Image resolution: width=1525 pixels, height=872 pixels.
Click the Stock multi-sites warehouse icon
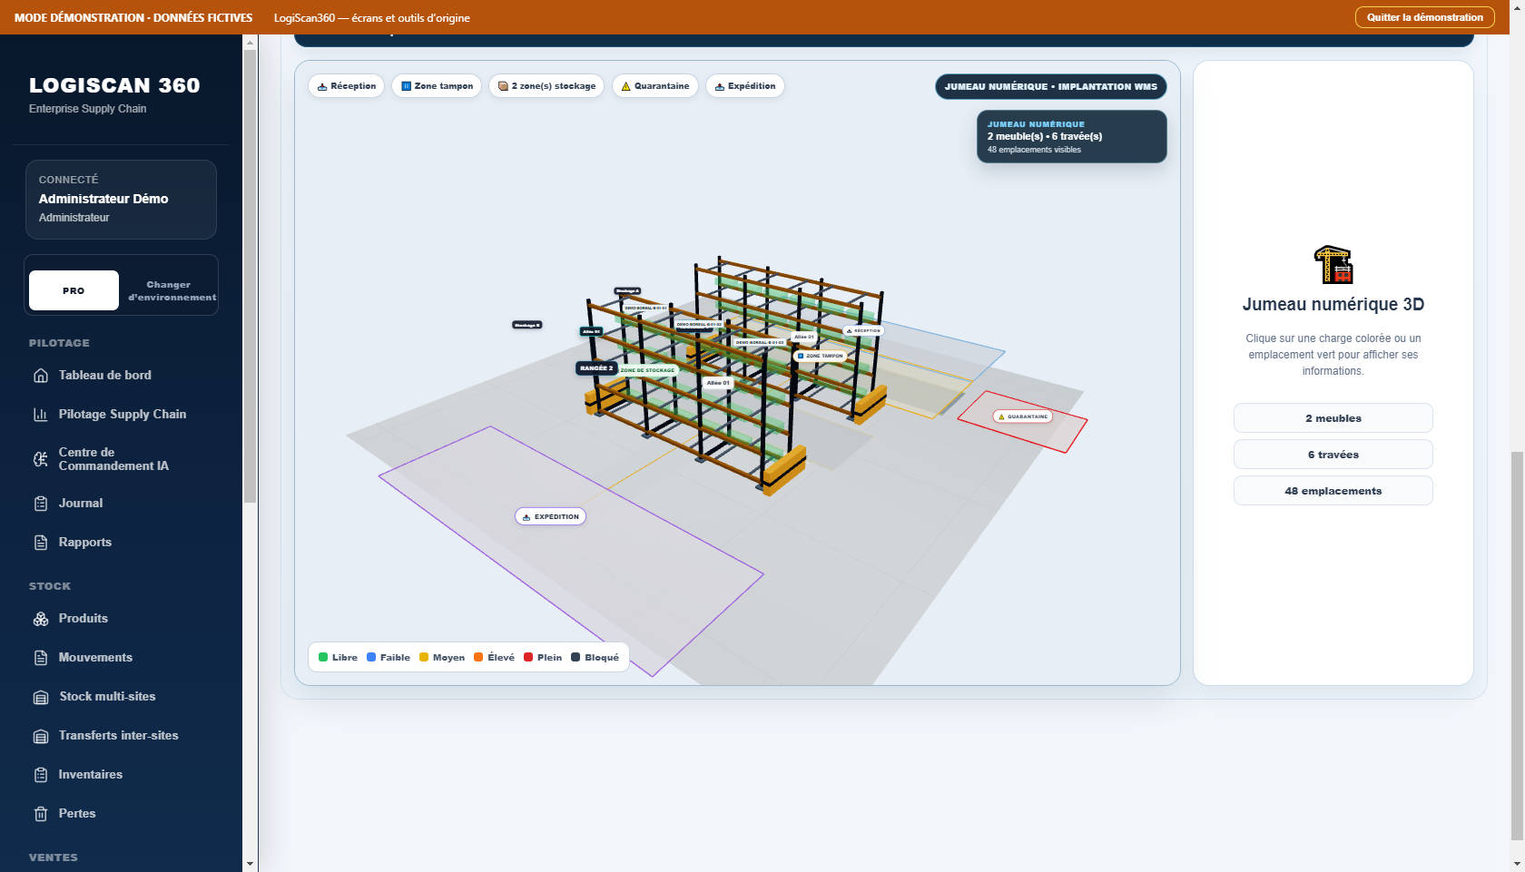point(41,697)
